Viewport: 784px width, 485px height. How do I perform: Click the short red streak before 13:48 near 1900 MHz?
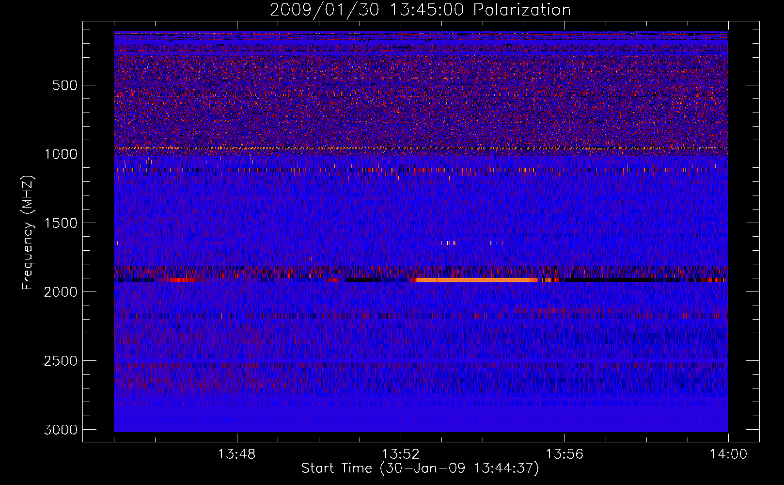[182, 280]
